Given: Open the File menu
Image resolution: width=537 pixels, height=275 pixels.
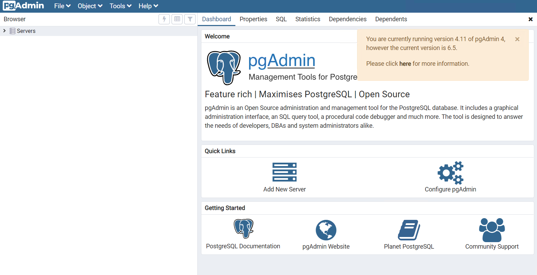Looking at the screenshot, I should click(62, 6).
